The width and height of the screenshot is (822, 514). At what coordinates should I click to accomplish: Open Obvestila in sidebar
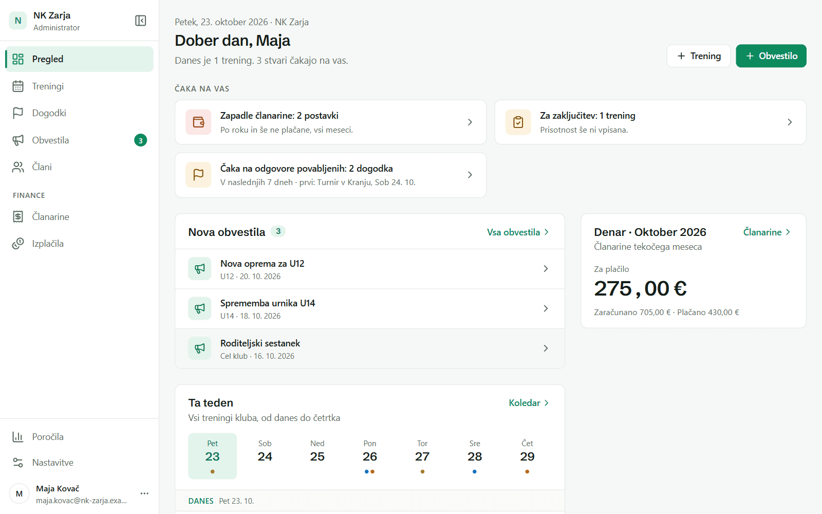pyautogui.click(x=79, y=140)
